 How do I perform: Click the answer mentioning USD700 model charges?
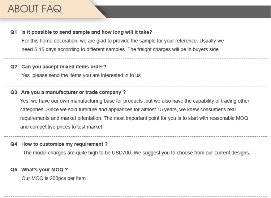tap(136, 153)
